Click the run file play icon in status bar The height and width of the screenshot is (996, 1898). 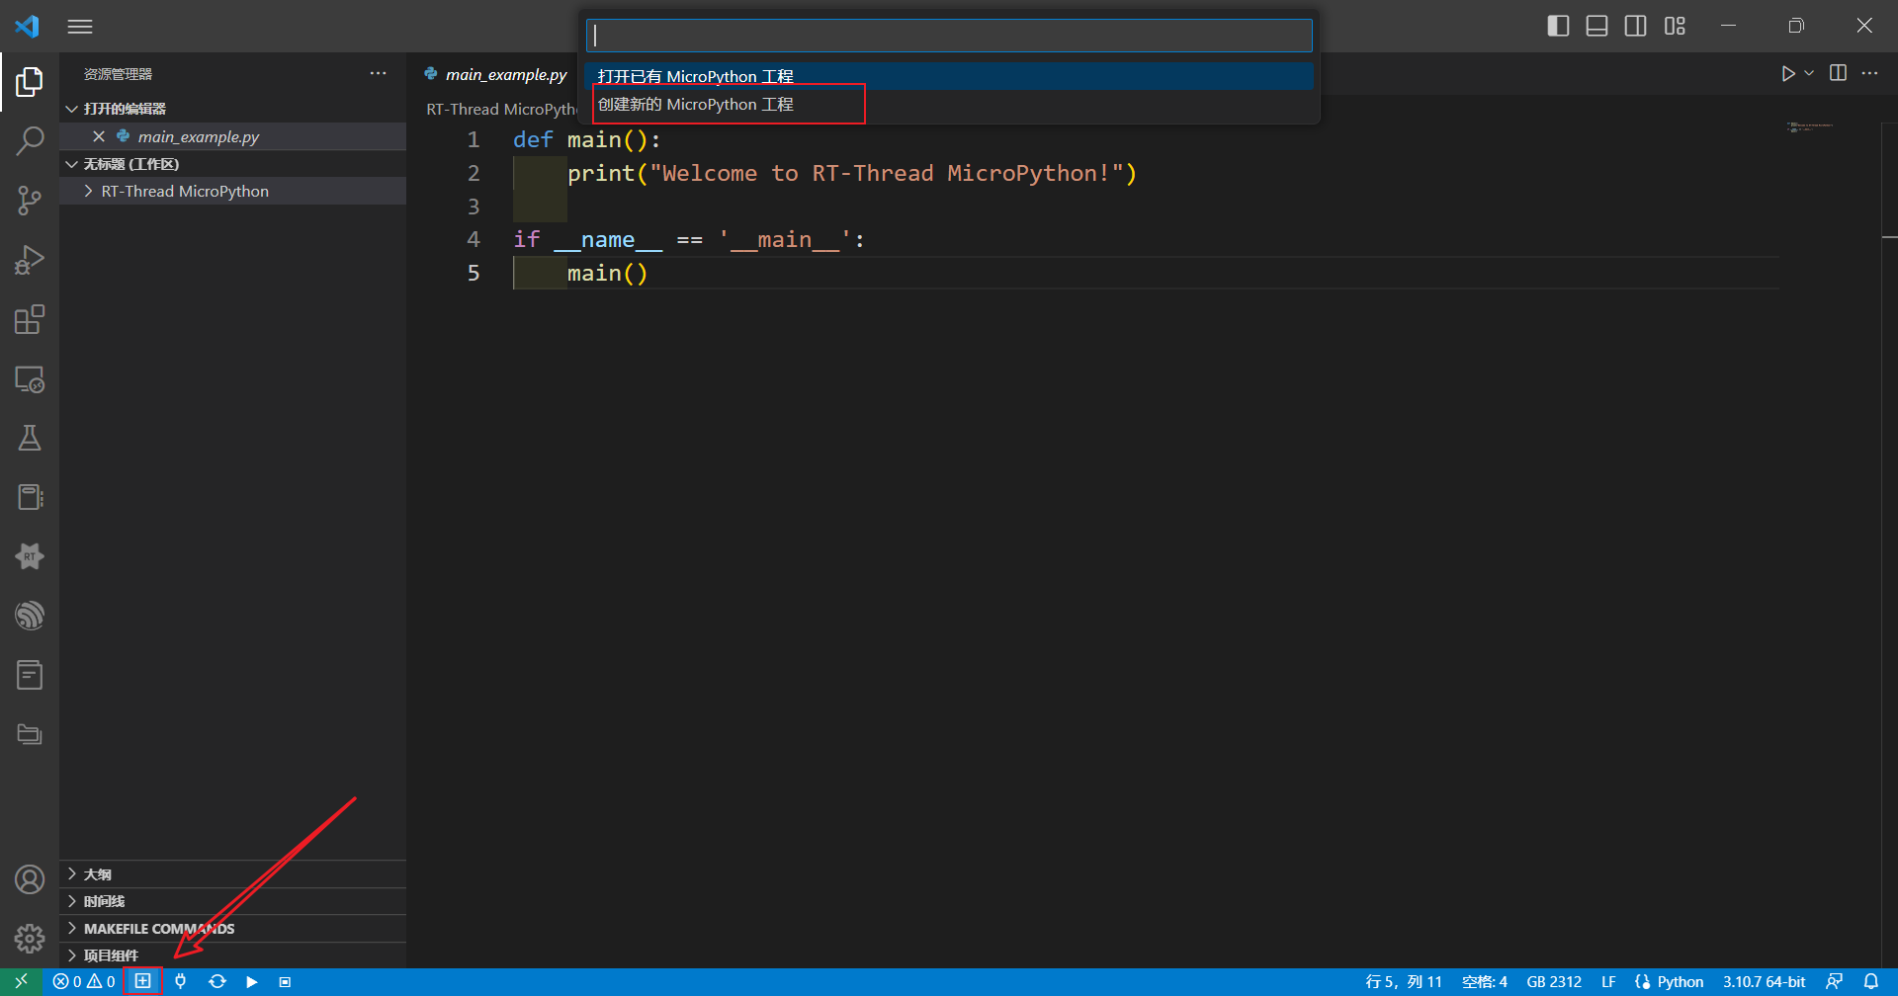tap(252, 981)
